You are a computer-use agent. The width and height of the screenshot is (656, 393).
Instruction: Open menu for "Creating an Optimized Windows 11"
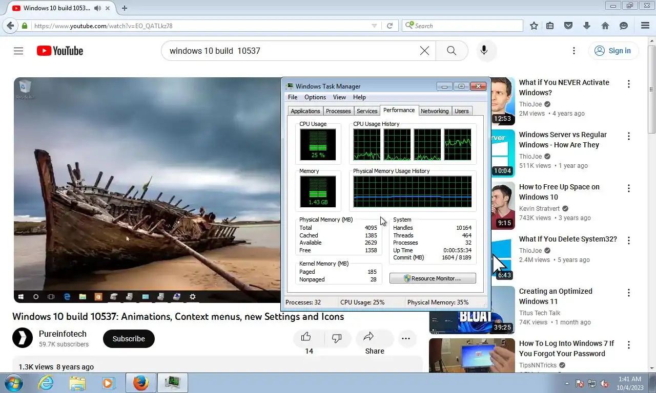pos(629,293)
